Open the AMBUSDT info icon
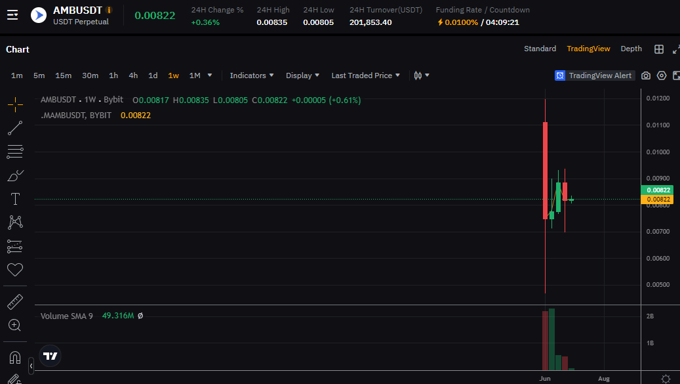The height and width of the screenshot is (384, 680). (109, 10)
